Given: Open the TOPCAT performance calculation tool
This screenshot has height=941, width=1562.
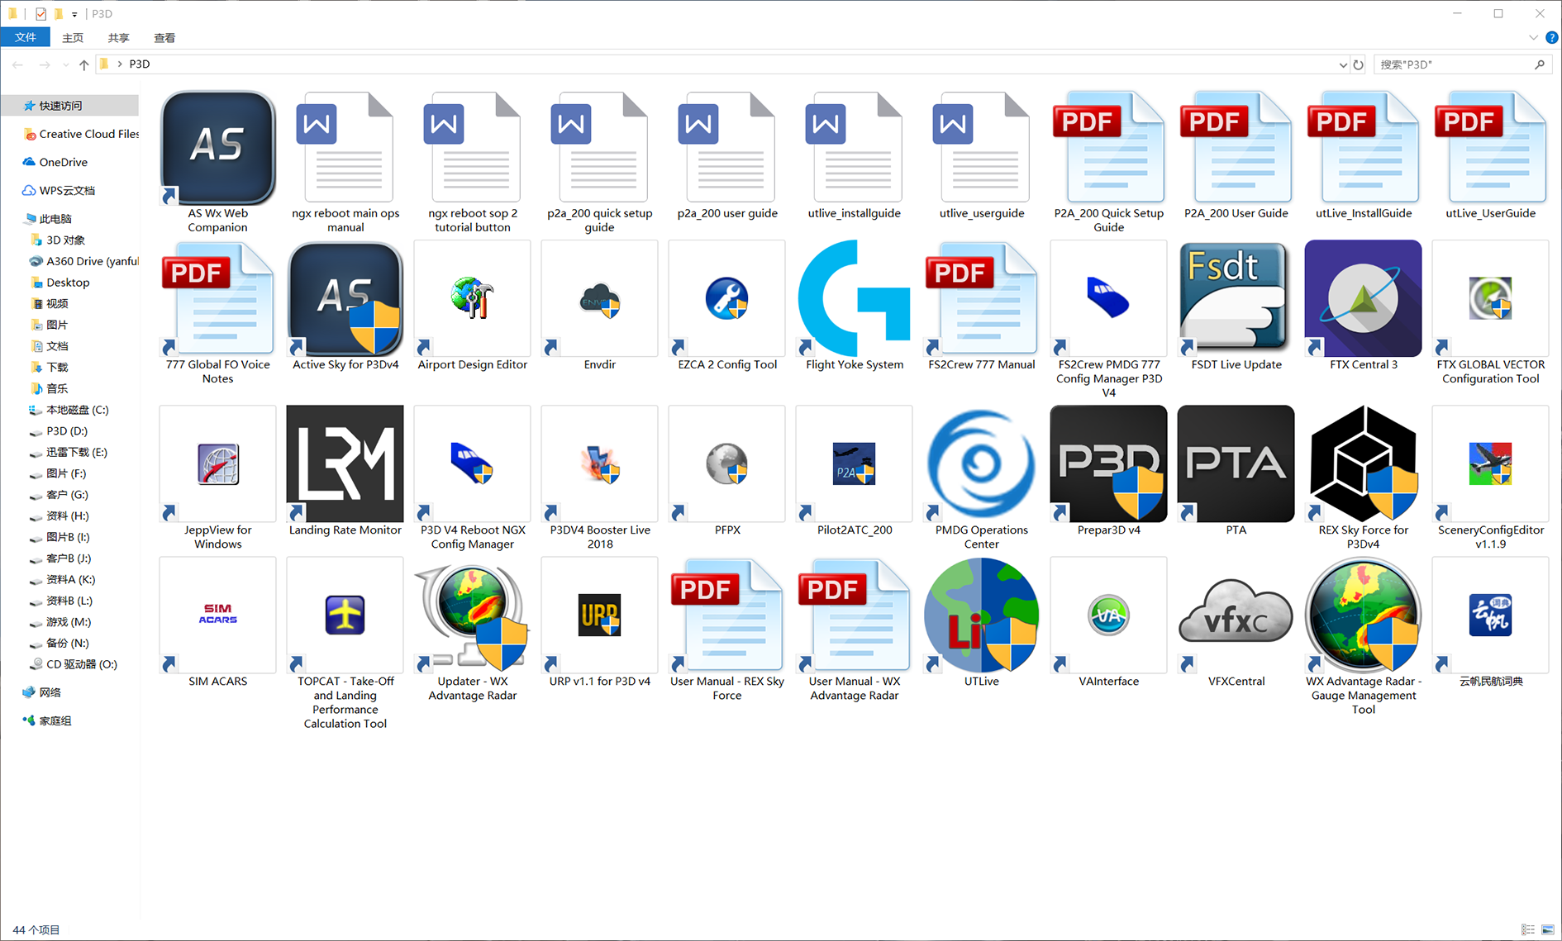Looking at the screenshot, I should pos(345,644).
